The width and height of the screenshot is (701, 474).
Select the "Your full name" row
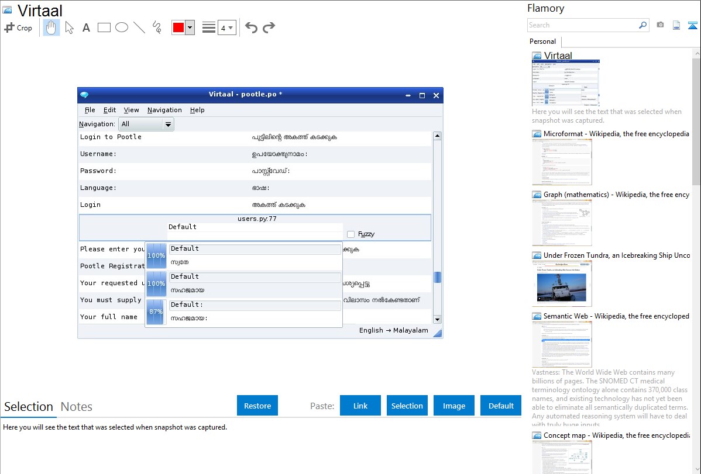pyautogui.click(x=111, y=317)
